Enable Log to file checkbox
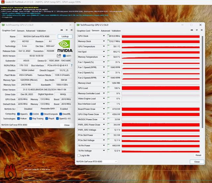 coord(79,155)
